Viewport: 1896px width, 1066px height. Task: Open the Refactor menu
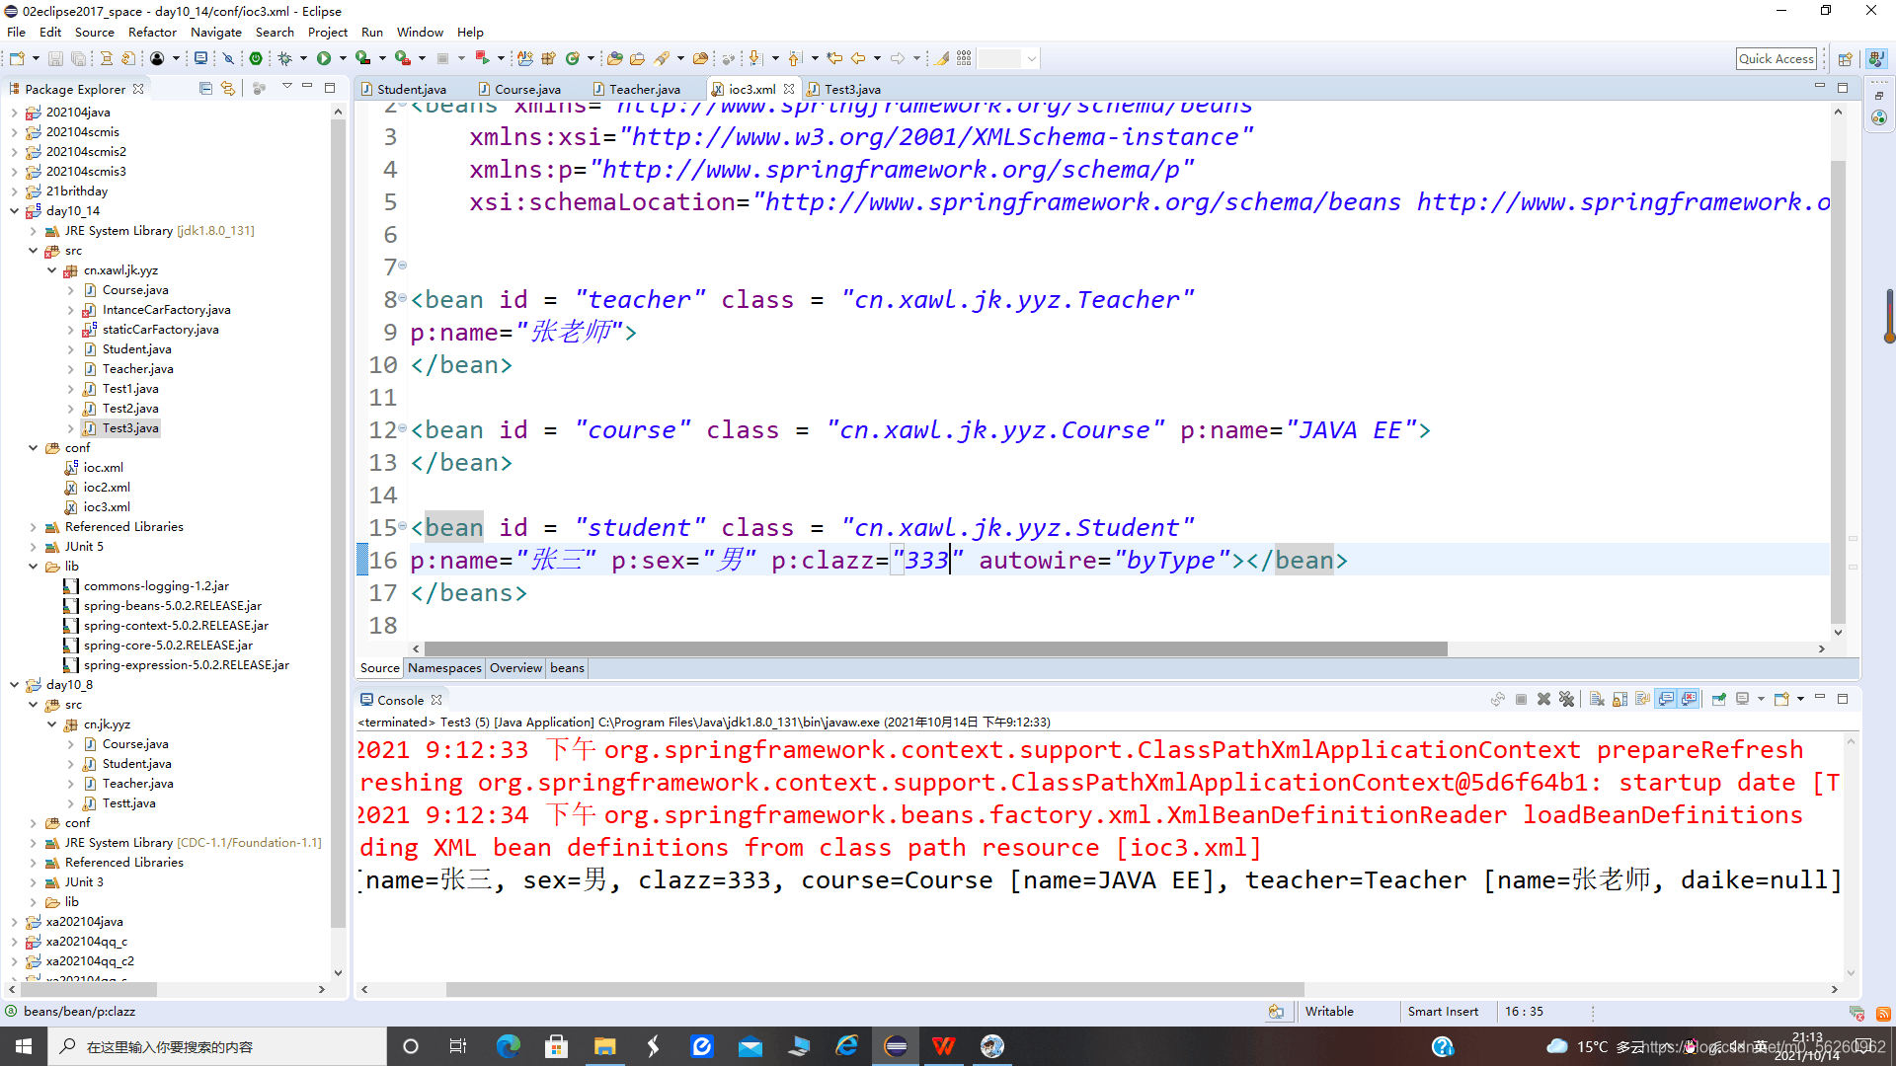[x=152, y=32]
